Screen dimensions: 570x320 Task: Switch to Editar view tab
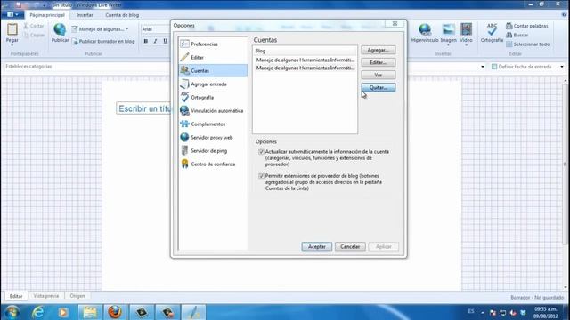16,296
